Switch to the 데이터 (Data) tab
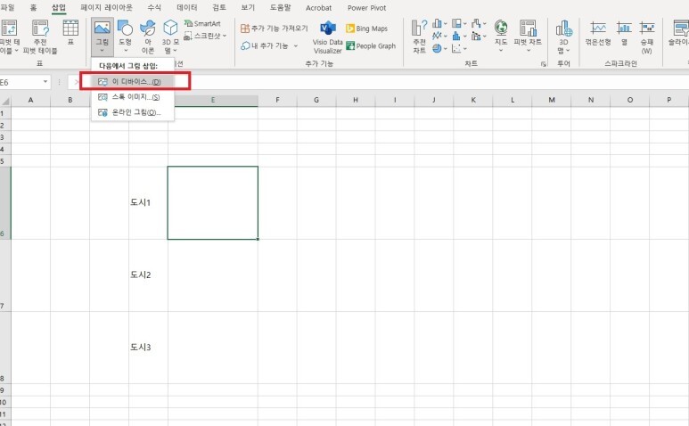The width and height of the screenshot is (689, 426). click(187, 7)
